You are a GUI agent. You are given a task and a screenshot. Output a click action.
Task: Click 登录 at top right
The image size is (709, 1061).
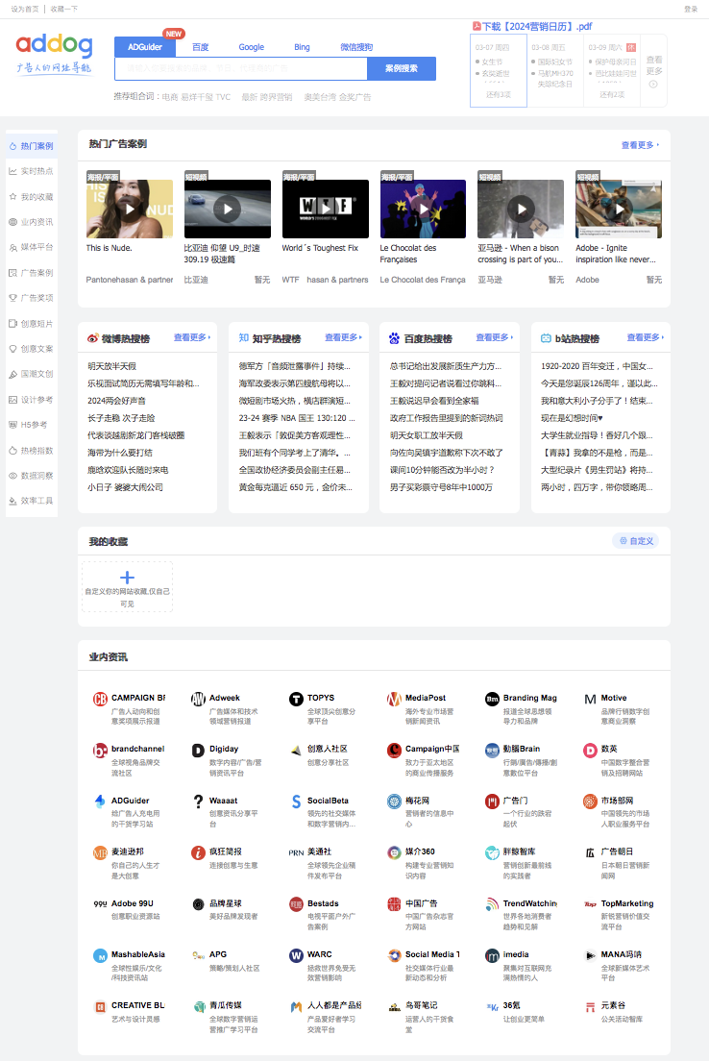690,9
